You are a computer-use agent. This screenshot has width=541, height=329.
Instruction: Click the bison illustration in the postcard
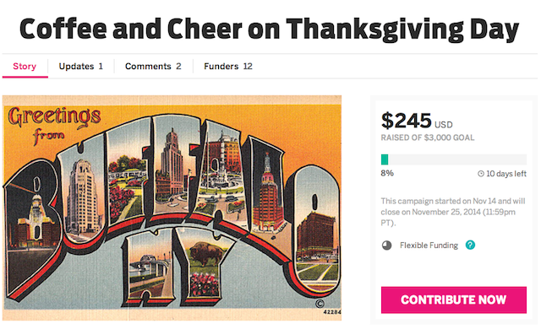206,254
